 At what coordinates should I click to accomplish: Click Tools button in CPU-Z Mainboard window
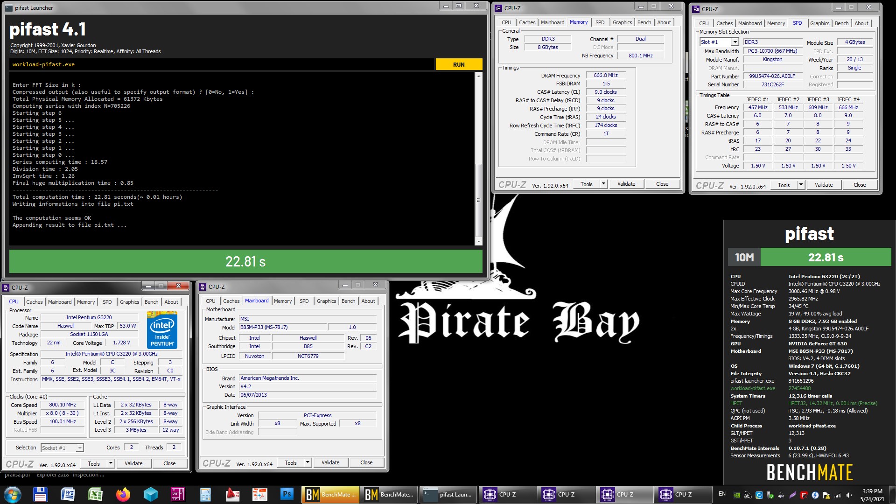coord(291,462)
